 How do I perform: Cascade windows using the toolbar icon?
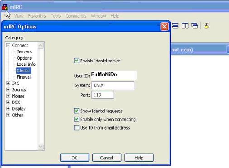(195, 26)
